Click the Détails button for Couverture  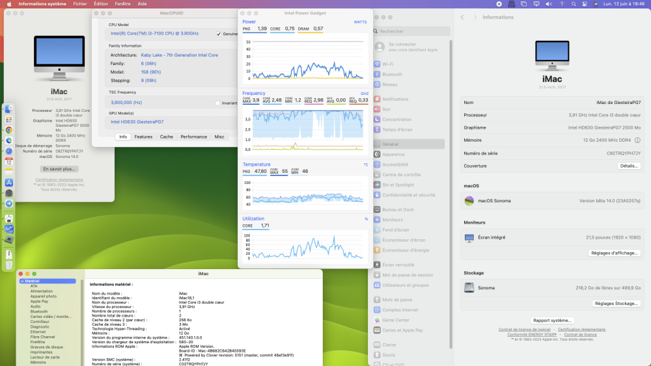pos(629,166)
